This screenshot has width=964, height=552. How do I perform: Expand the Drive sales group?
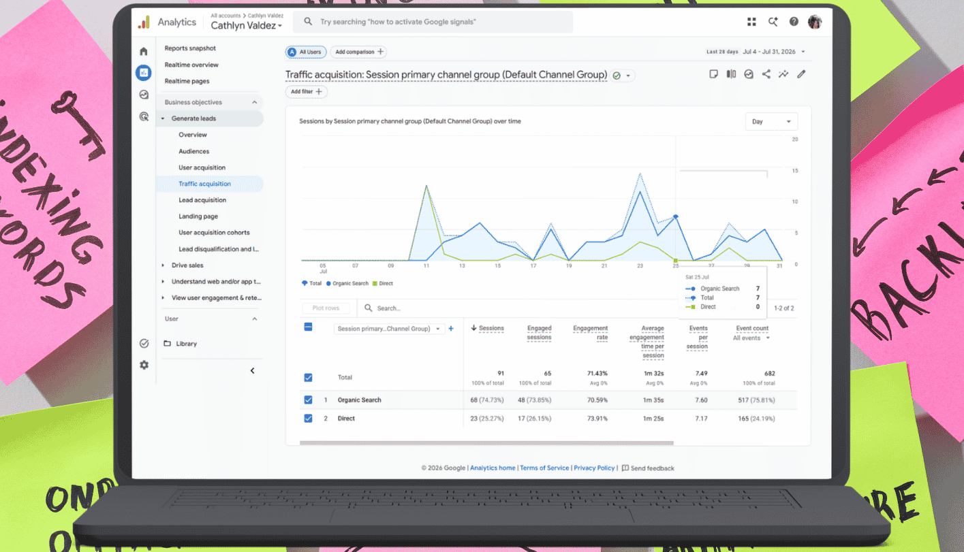[163, 265]
